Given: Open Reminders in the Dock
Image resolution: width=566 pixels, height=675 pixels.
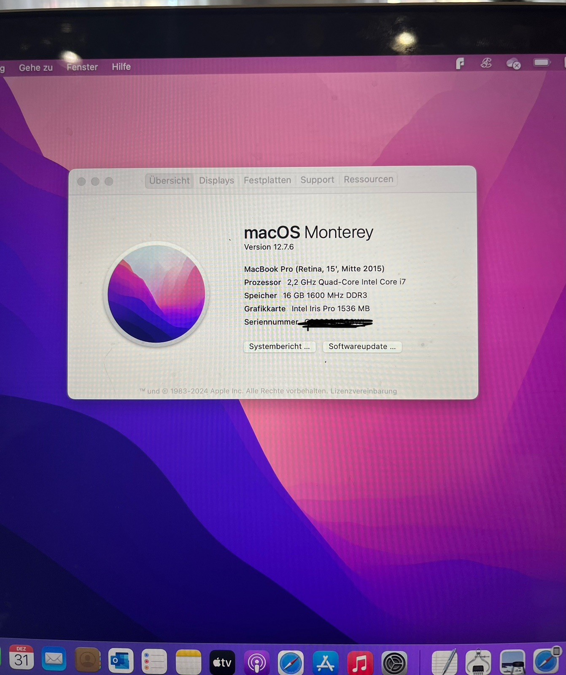Looking at the screenshot, I should point(154,661).
